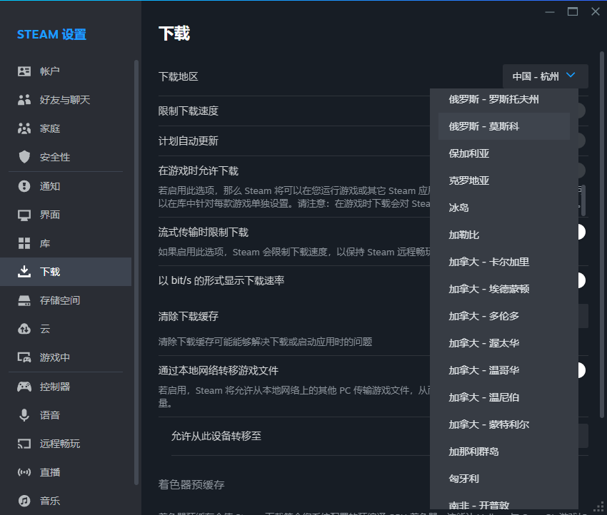The width and height of the screenshot is (607, 515).
Task: Choose 加拿大 - 温哥华 region
Action: 503,370
